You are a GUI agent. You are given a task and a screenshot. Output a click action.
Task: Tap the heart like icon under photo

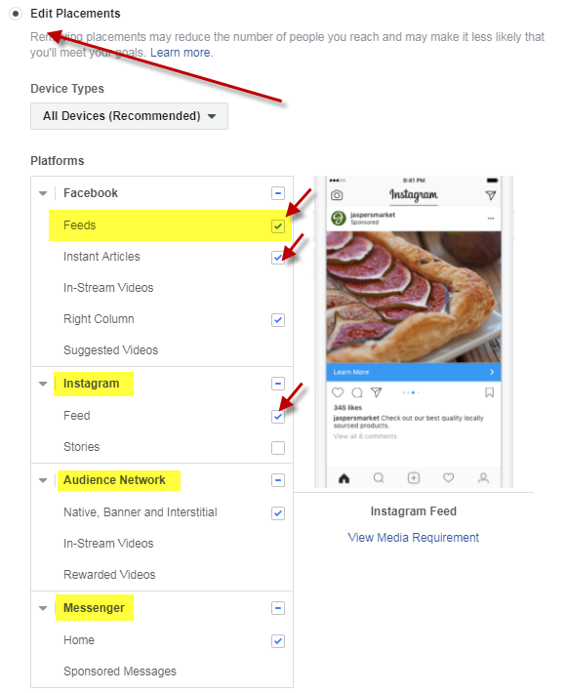[338, 392]
